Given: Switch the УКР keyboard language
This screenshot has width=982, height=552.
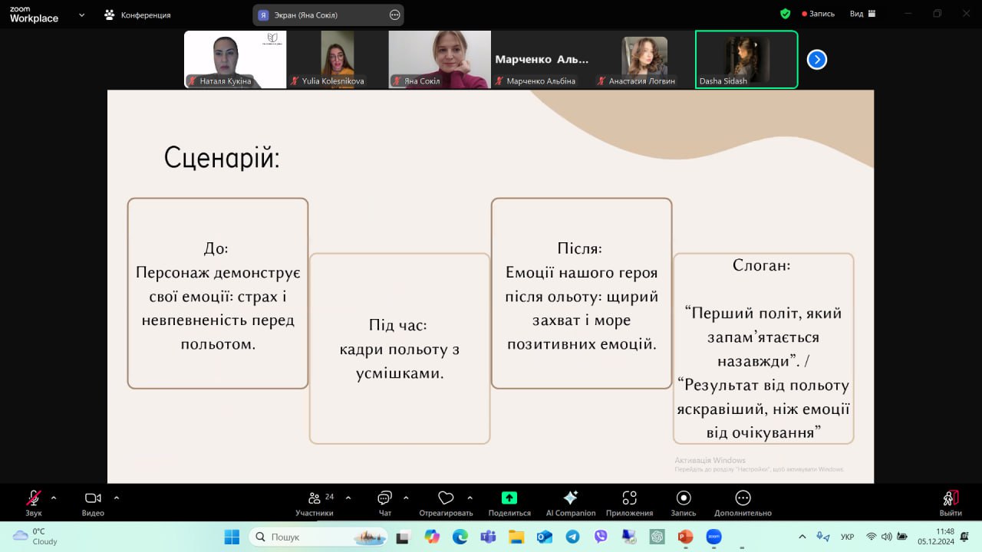Looking at the screenshot, I should 848,537.
